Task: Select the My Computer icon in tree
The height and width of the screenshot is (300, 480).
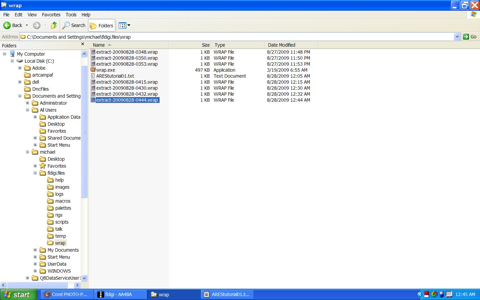Action: pos(12,54)
